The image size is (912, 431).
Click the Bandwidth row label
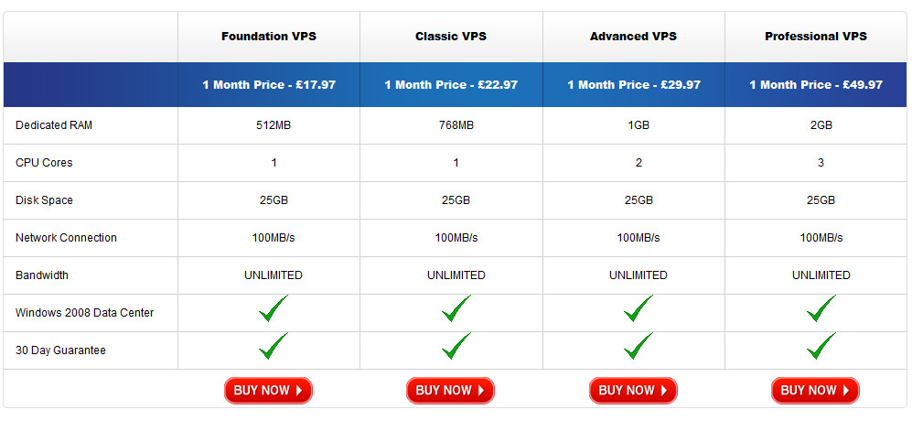42,275
